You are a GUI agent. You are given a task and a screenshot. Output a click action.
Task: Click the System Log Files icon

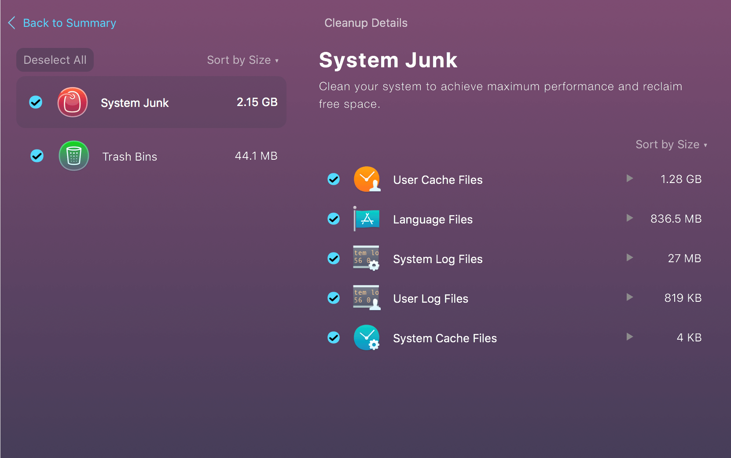click(x=367, y=258)
